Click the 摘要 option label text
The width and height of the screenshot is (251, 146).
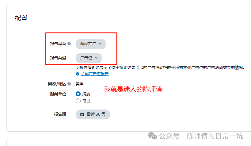click(86, 94)
